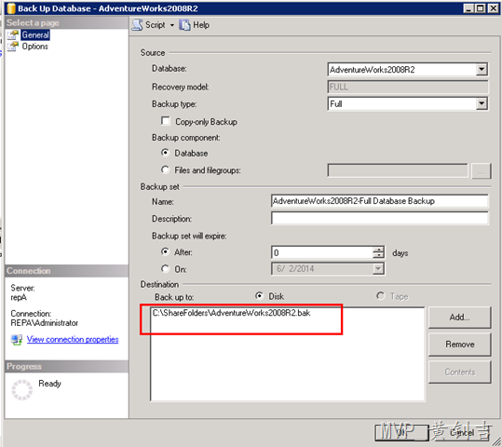Click the connection properties icon
This screenshot has height=447, width=502.
17,339
